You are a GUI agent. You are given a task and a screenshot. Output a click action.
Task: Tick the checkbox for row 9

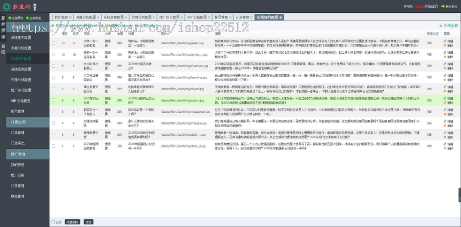pos(53,66)
